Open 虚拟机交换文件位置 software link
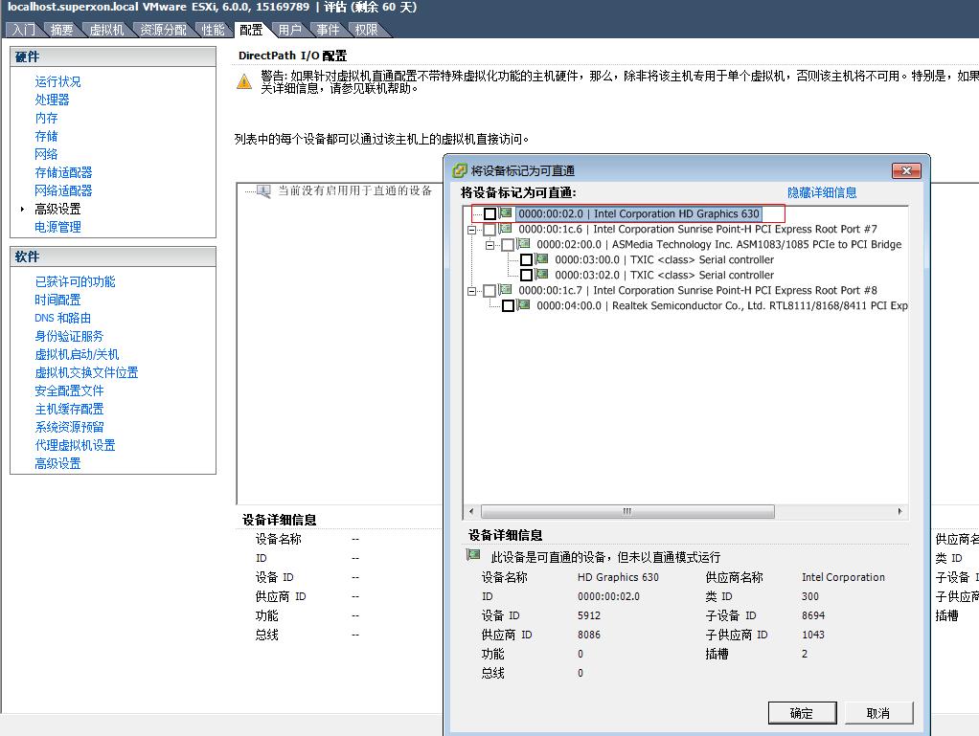979x736 pixels. (x=86, y=372)
